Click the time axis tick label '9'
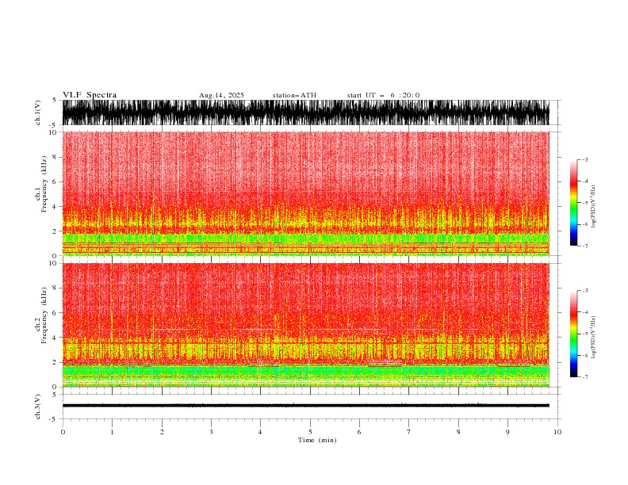Screen dimensions: 628x485 (x=507, y=432)
